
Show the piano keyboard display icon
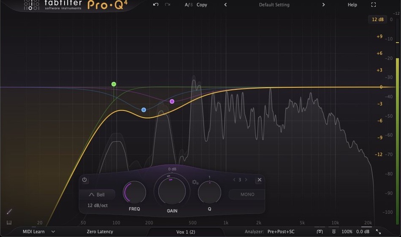9,223
